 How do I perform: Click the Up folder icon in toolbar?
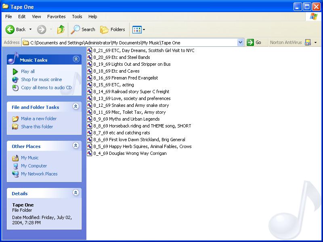click(61, 29)
